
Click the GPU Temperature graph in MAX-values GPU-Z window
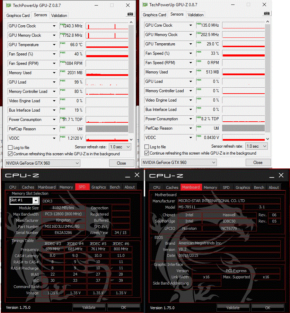(x=107, y=45)
